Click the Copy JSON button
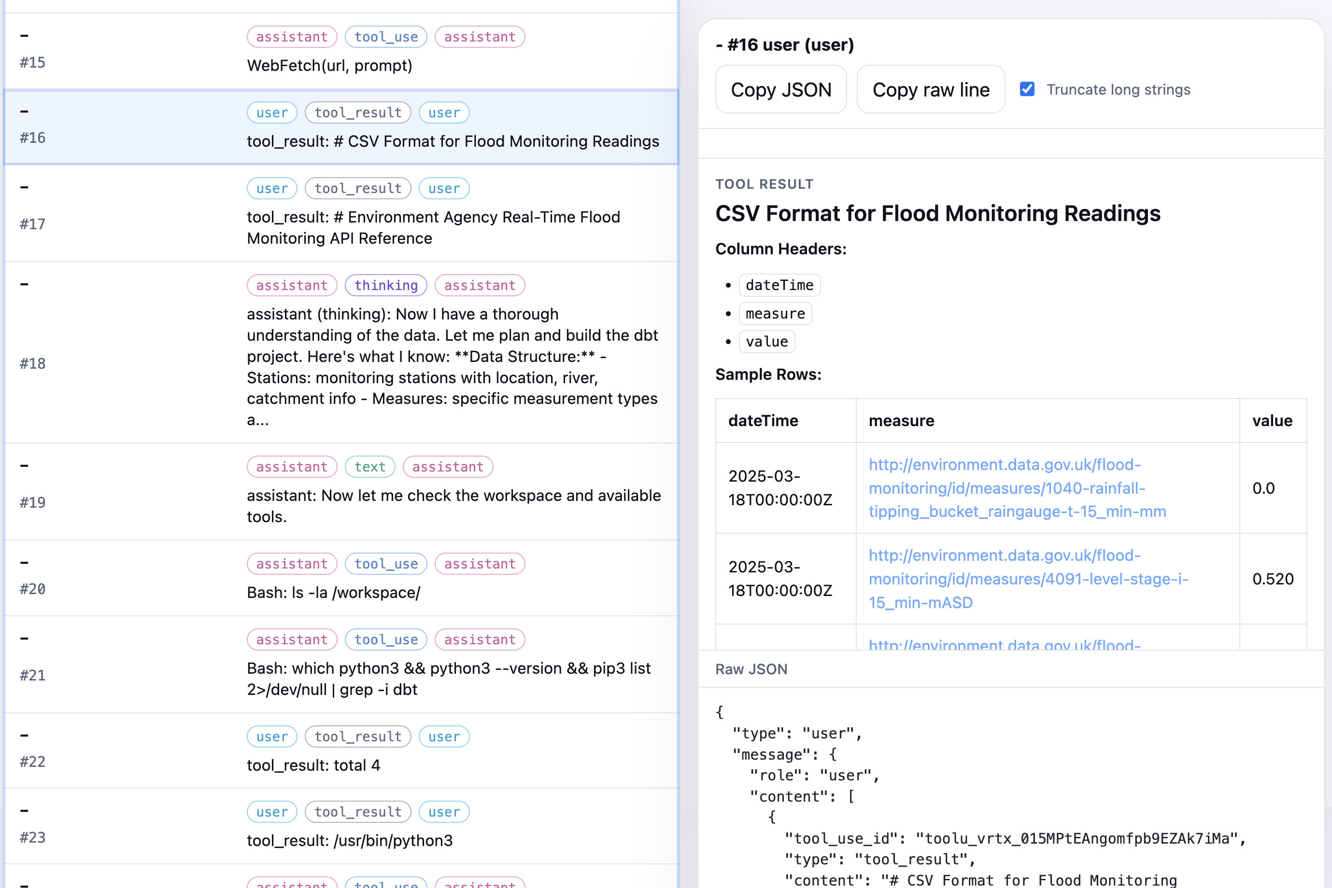 click(x=781, y=89)
